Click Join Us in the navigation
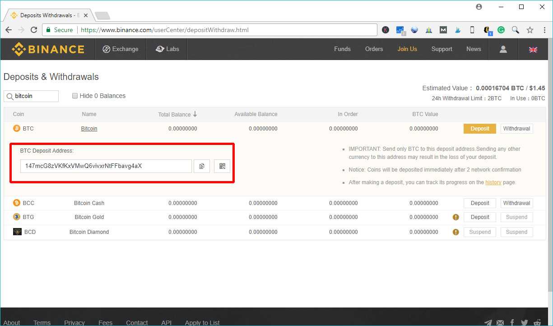Image resolution: width=553 pixels, height=326 pixels. pos(407,49)
